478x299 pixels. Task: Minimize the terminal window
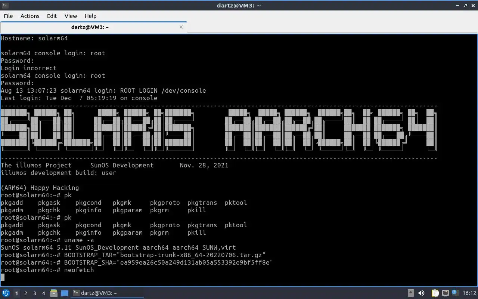click(x=458, y=6)
